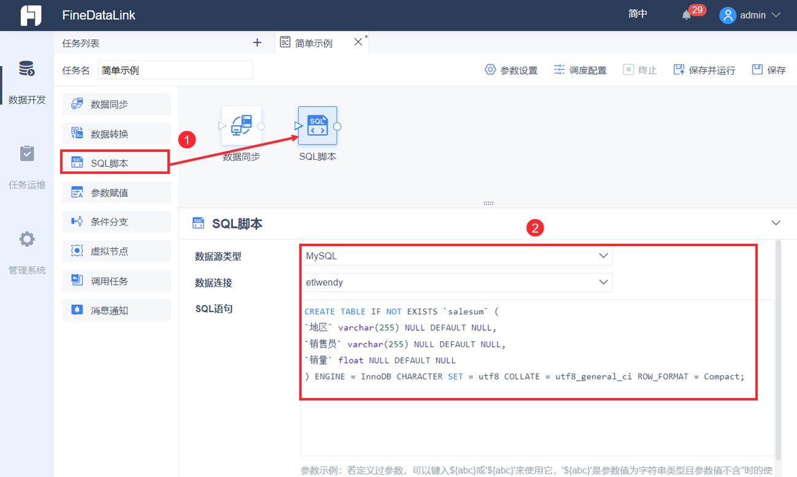This screenshot has height=477, width=797.
Task: Click the 参数赋值 palette icon
Action: click(x=77, y=193)
